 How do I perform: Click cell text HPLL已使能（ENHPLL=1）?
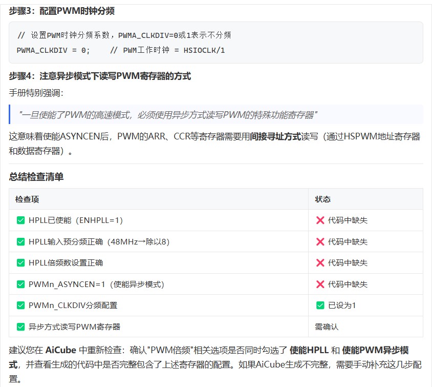pyautogui.click(x=76, y=220)
